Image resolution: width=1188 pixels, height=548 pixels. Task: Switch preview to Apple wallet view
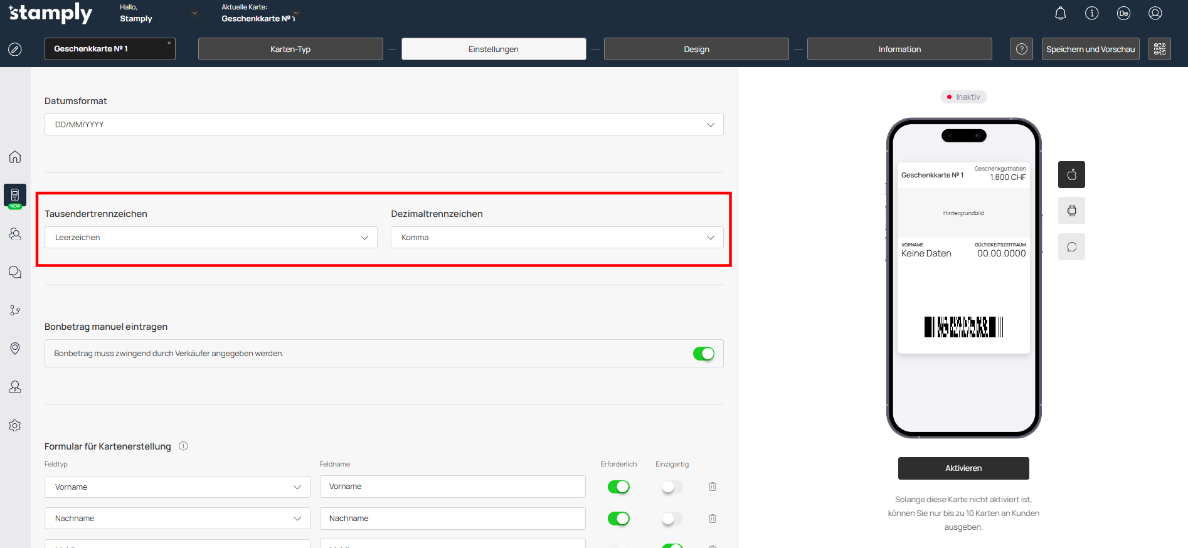[x=1071, y=175]
